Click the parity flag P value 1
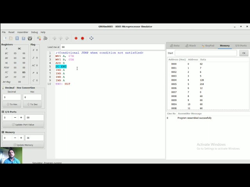The image size is (250, 187). click(x=37, y=73)
